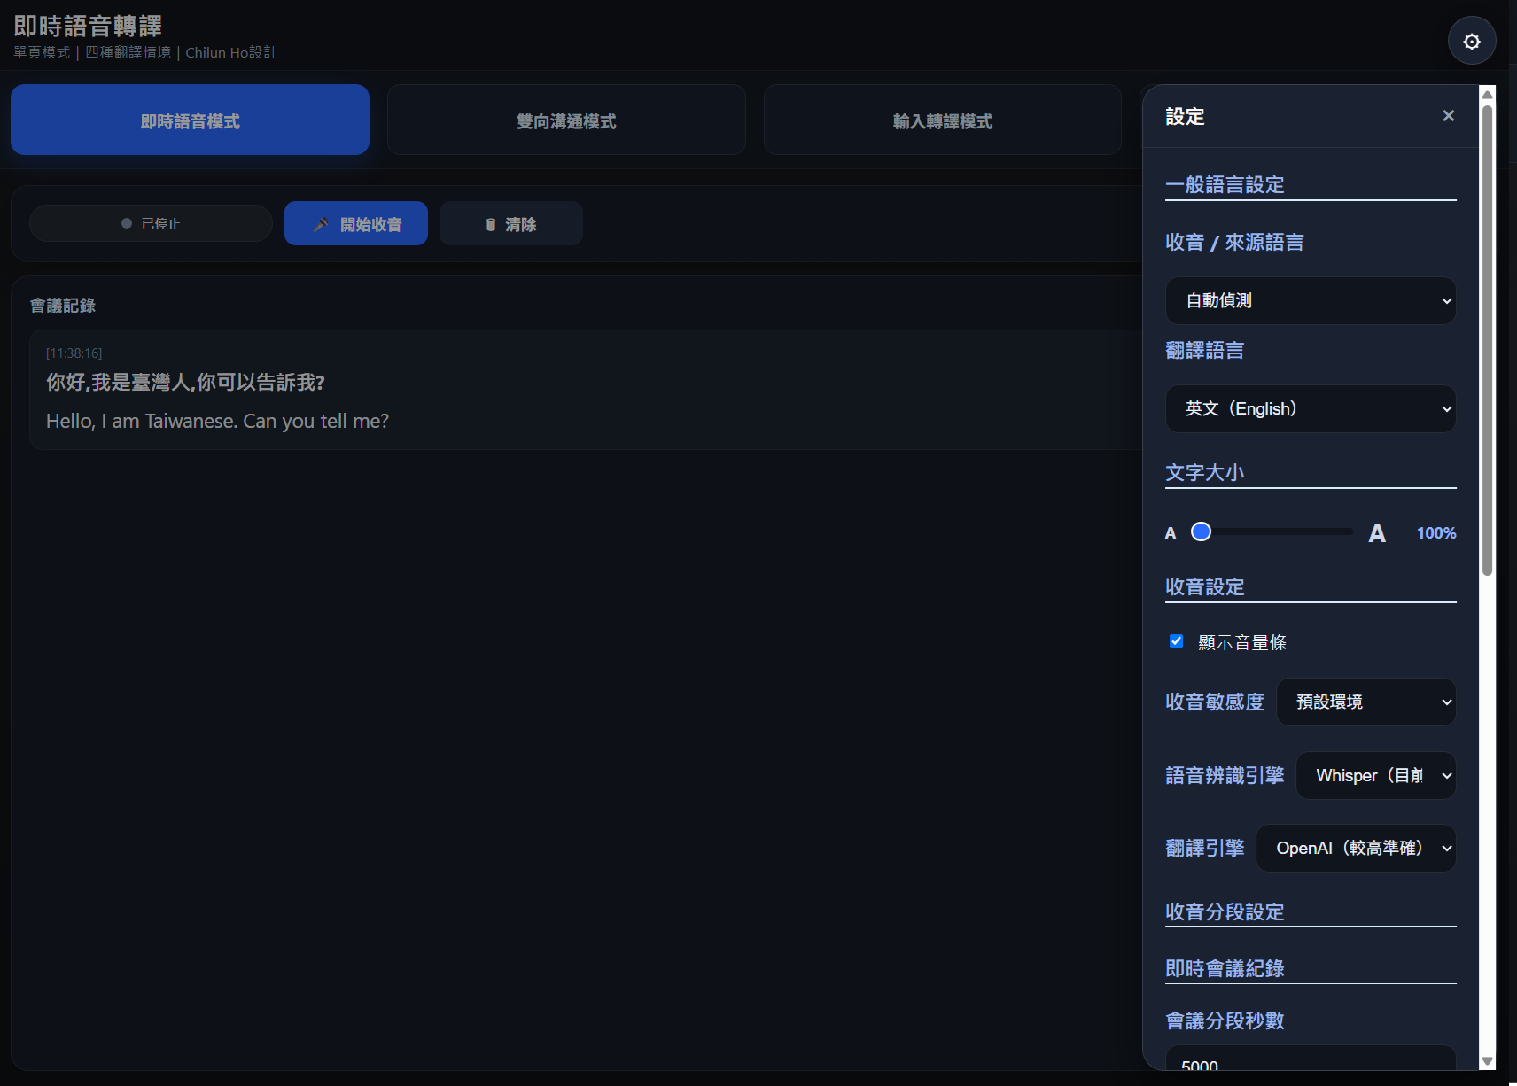The height and width of the screenshot is (1086, 1517).
Task: Close the 設定 panel with the X
Action: coord(1449,116)
